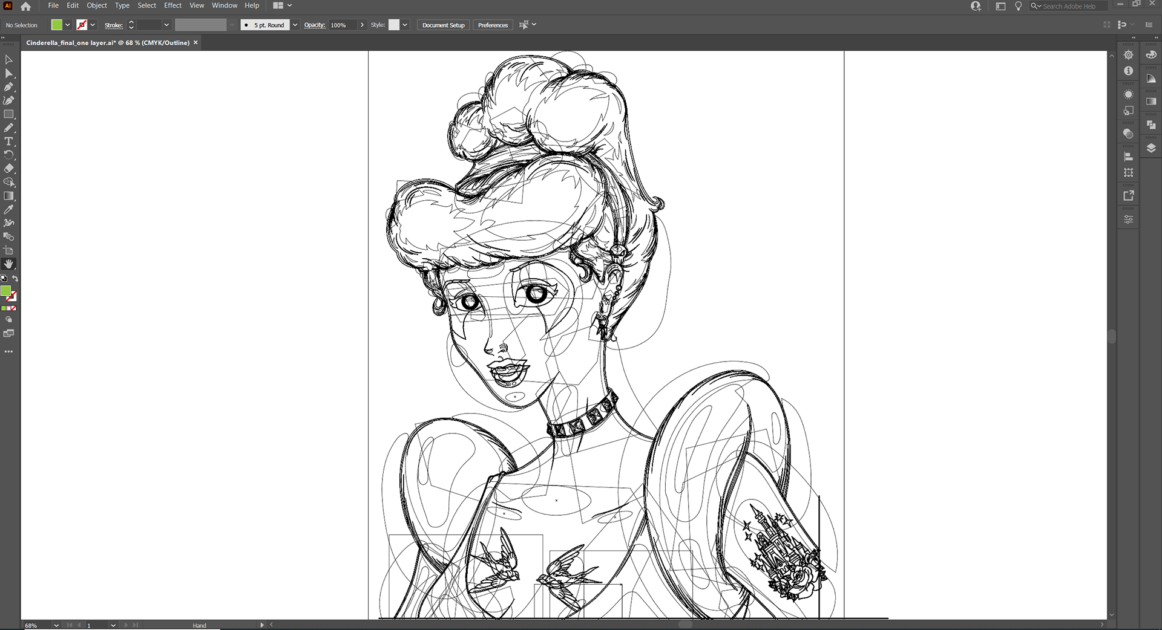Screen dimensions: 1162x630
Task: Set paint type to None
Action: 13,308
